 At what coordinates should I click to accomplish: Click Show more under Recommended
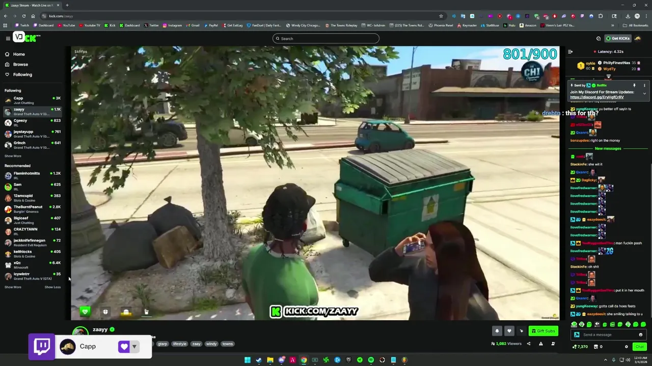click(x=13, y=287)
